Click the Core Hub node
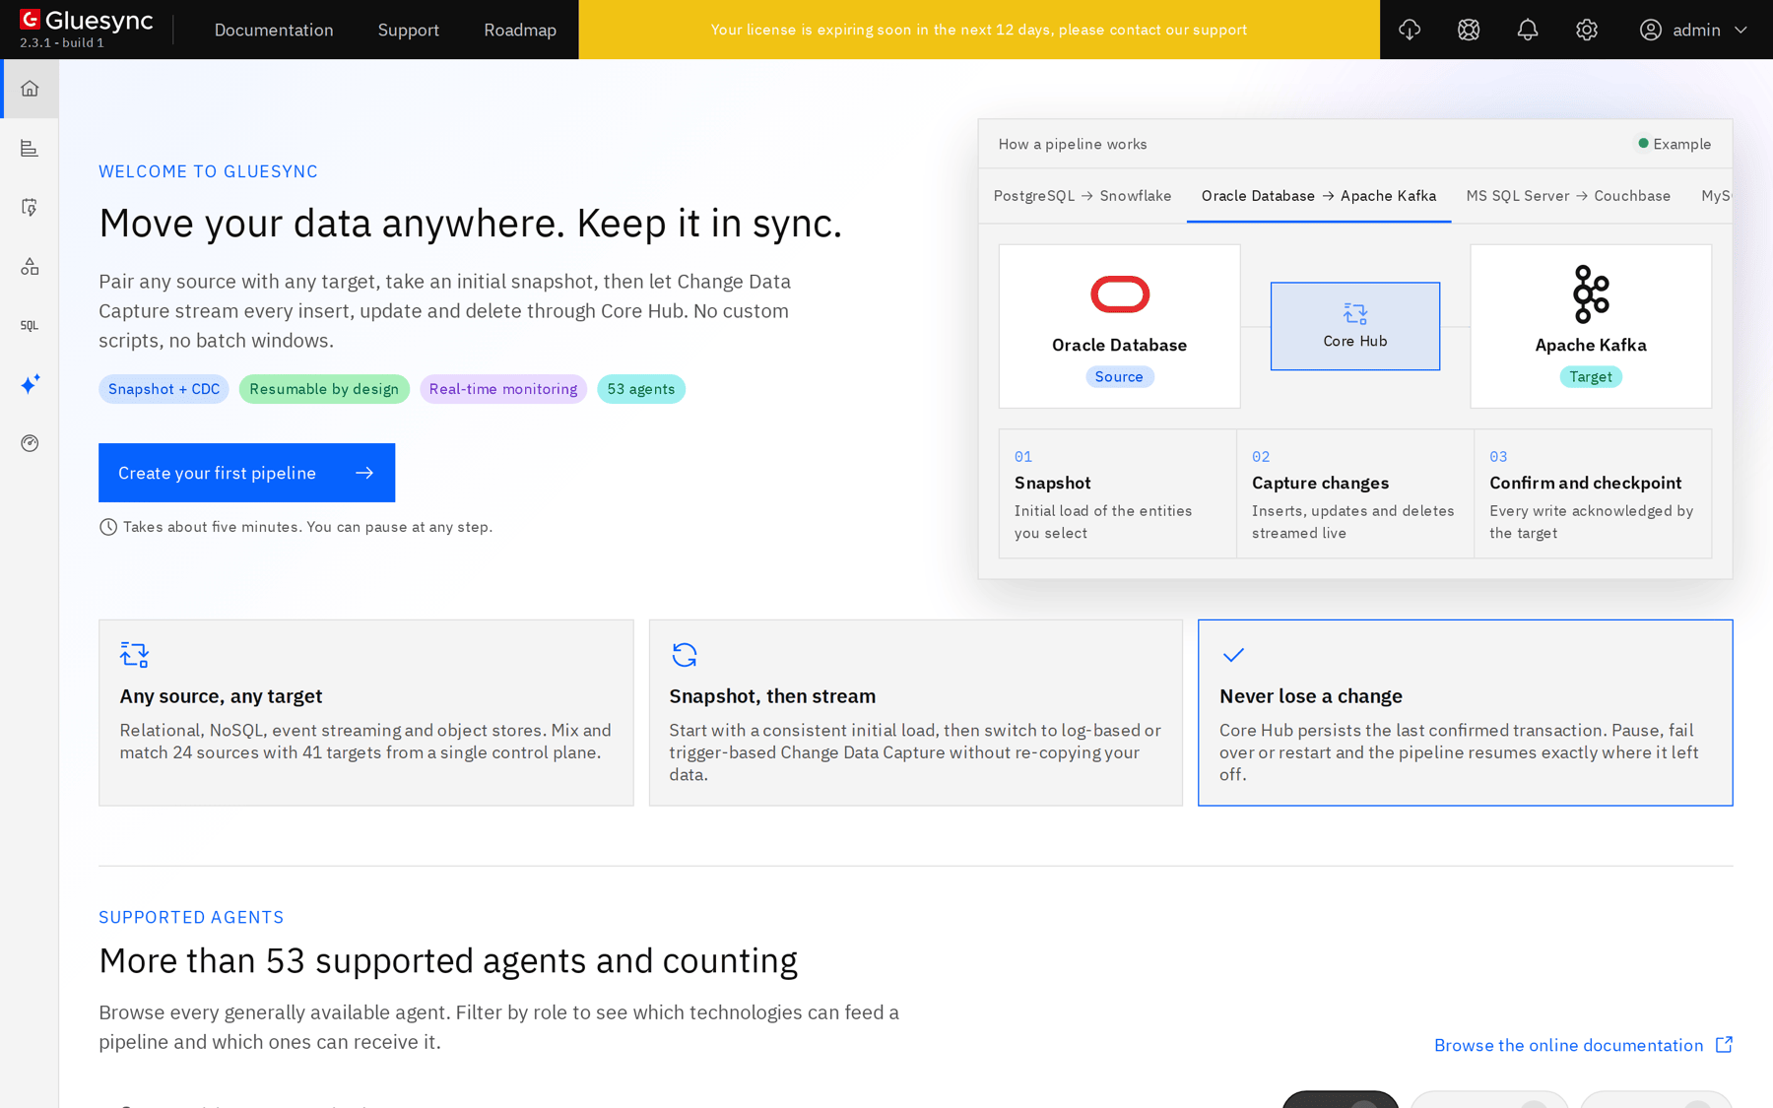 1355,326
